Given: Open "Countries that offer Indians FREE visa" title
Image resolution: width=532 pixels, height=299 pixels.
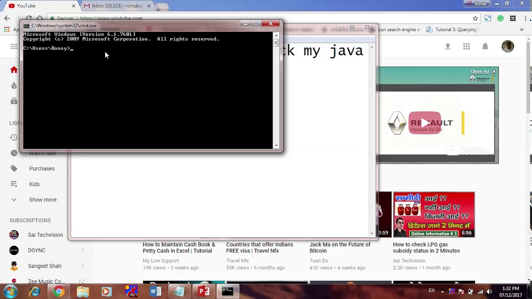Looking at the screenshot, I should (259, 248).
